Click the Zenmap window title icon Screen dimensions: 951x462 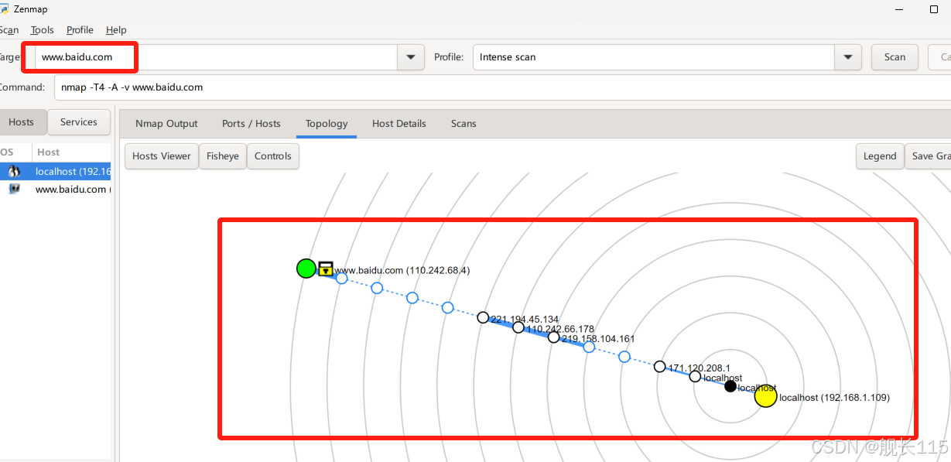[x=3, y=9]
